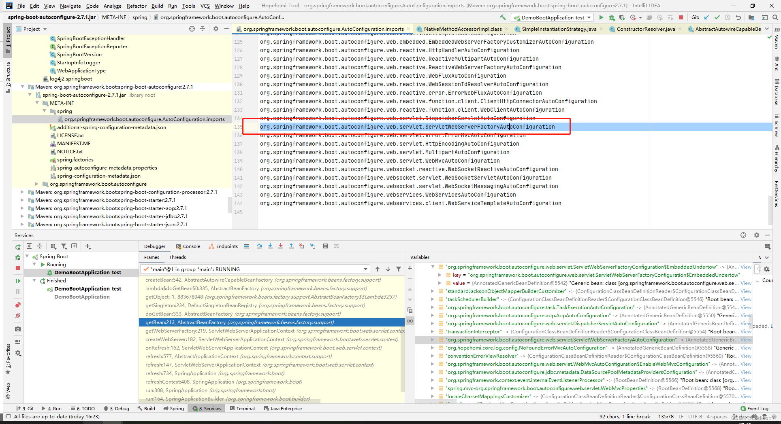
Task: Run with coverage from the top toolbar
Action: pyautogui.click(x=622, y=17)
